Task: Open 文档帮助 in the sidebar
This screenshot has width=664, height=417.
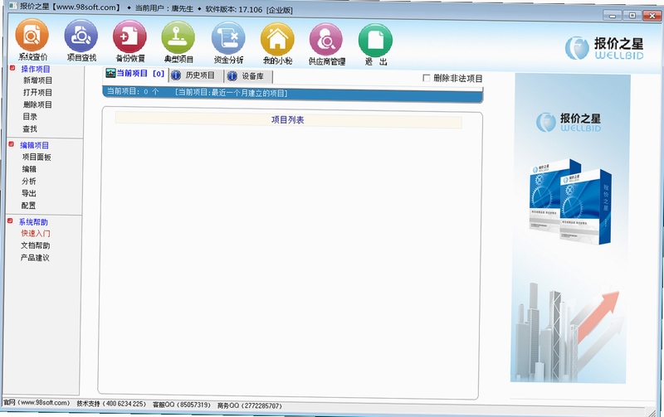Action: tap(35, 245)
